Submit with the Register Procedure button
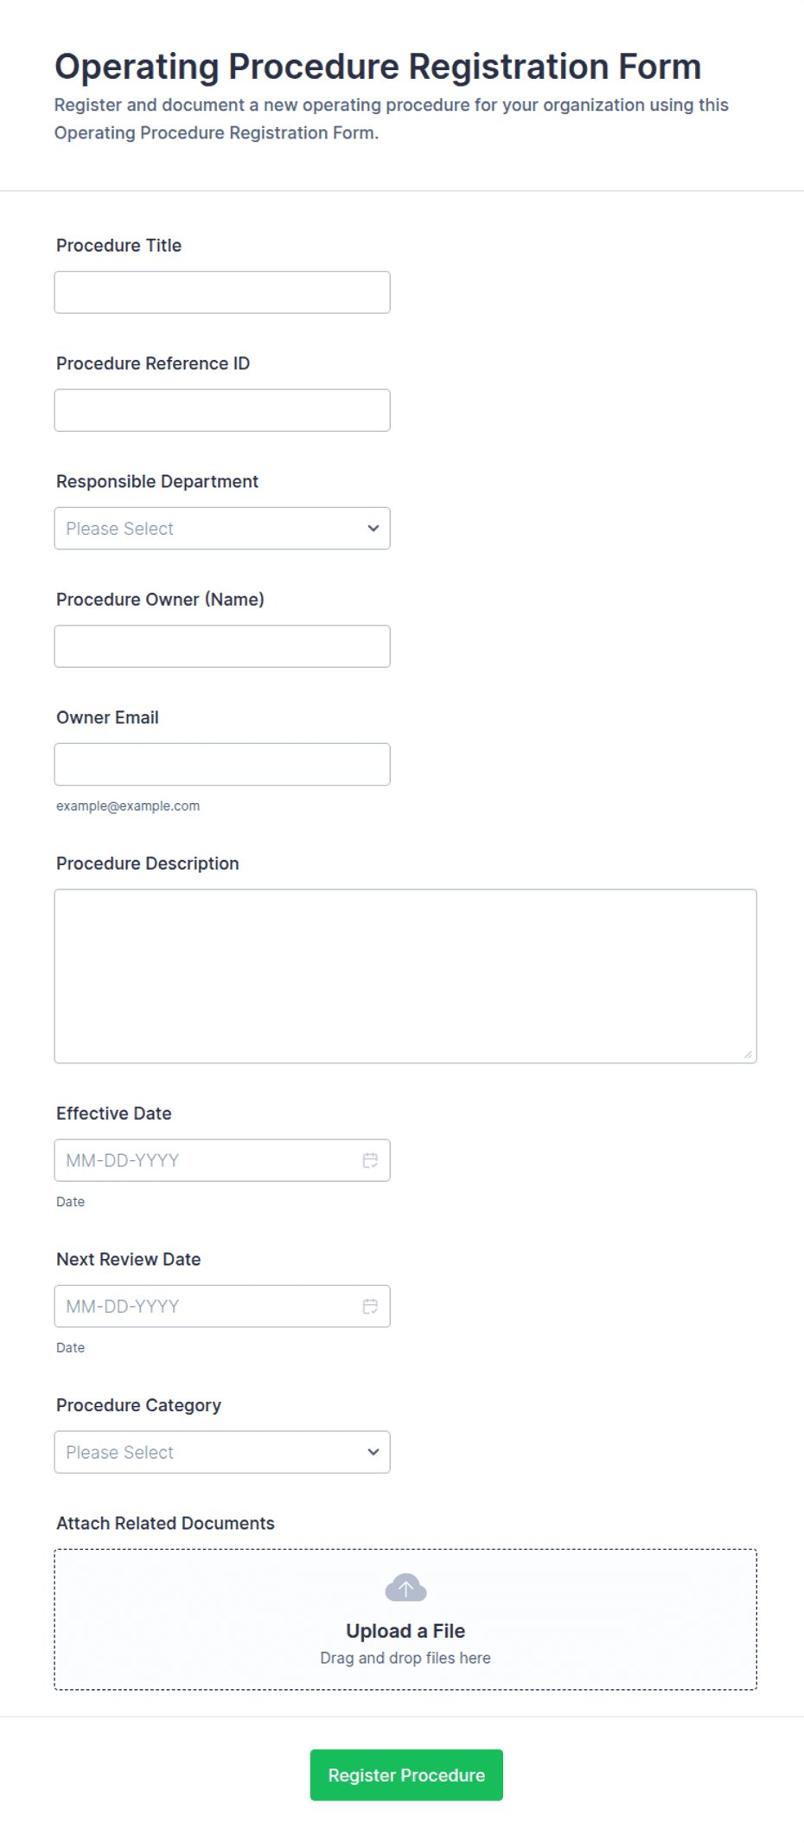 pos(406,1775)
